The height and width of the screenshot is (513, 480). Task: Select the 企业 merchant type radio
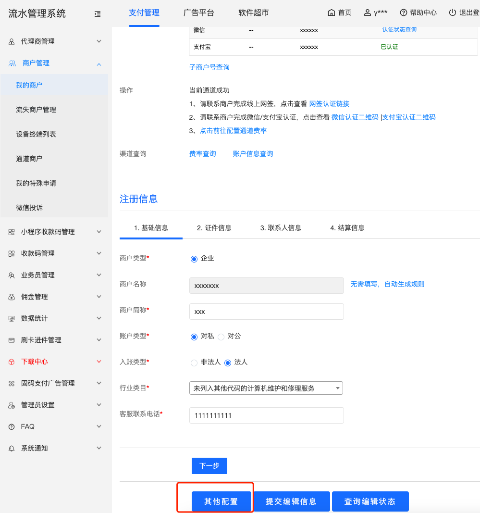tap(194, 259)
